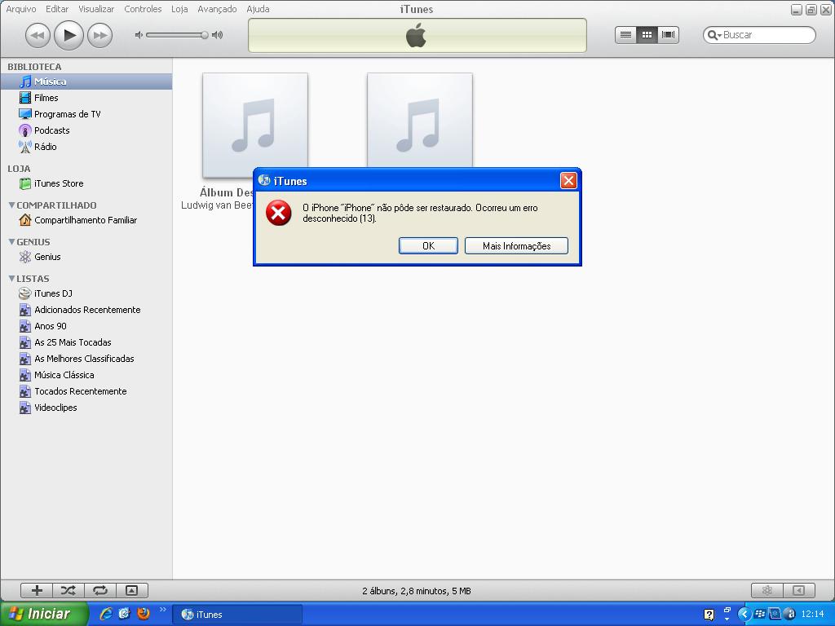The height and width of the screenshot is (626, 835).
Task: Collapse the COMPARTILHADO section triangle
Action: pos(11,205)
